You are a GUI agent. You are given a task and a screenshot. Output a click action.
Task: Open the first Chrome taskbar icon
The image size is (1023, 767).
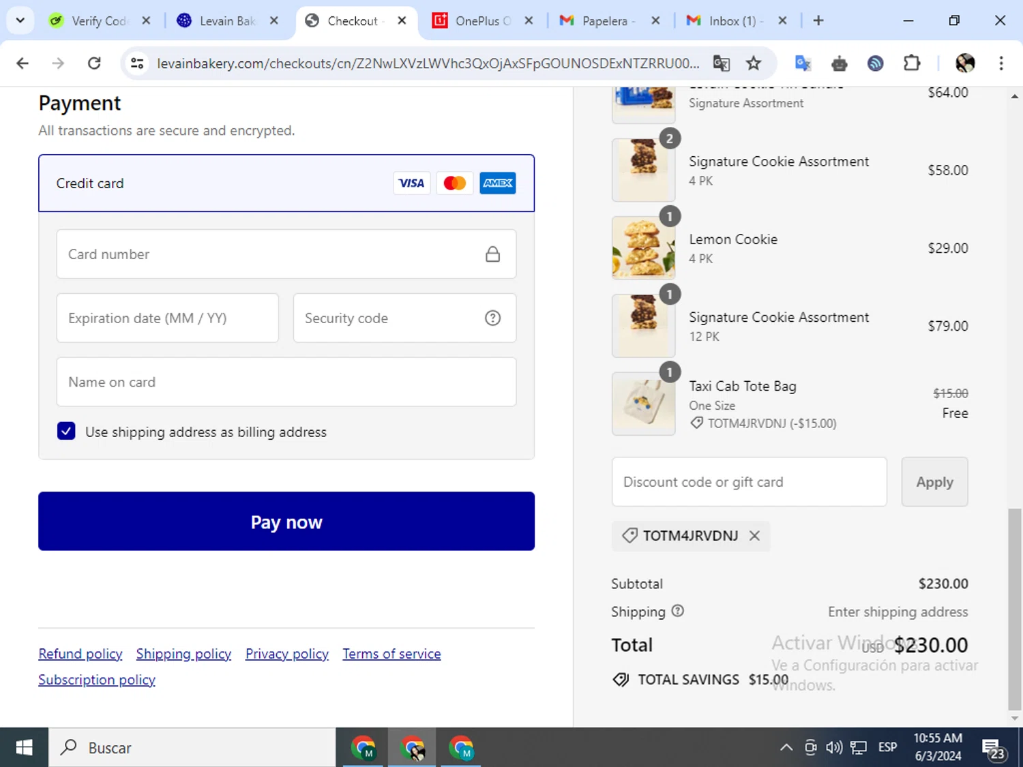(x=364, y=748)
